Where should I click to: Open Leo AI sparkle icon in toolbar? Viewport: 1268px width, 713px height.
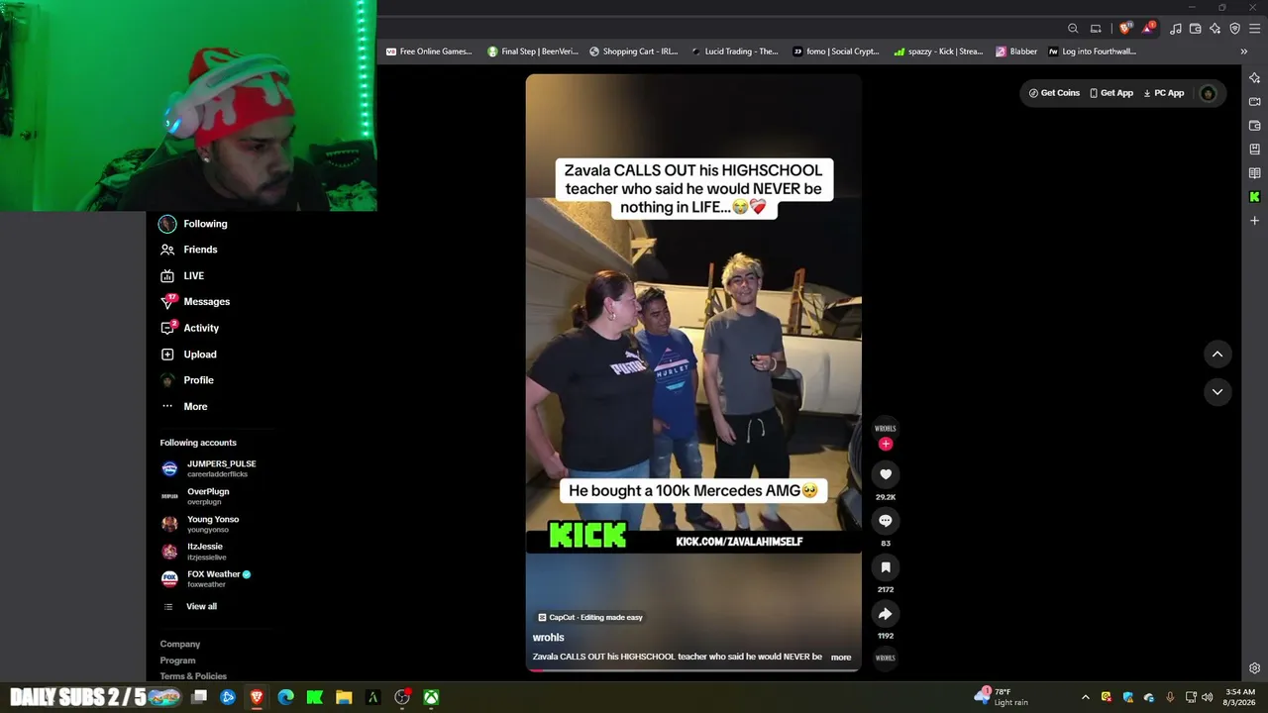(x=1215, y=29)
